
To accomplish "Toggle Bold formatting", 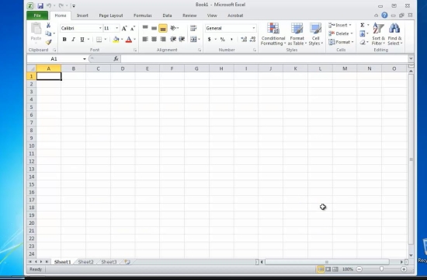I will [64, 40].
